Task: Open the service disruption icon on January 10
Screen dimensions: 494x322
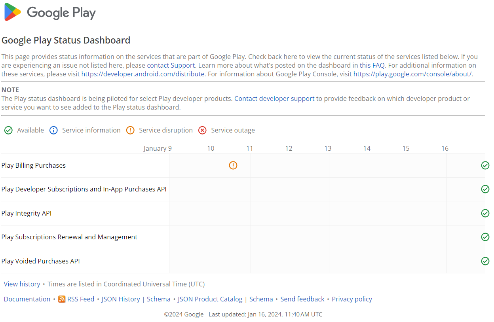Action: [233, 165]
